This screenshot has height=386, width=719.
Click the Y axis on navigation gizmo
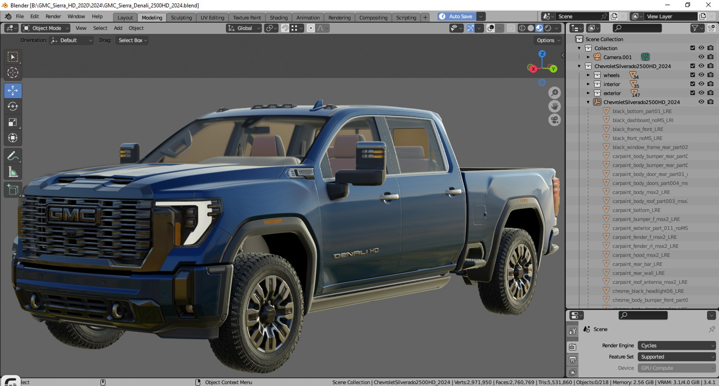[x=553, y=69]
